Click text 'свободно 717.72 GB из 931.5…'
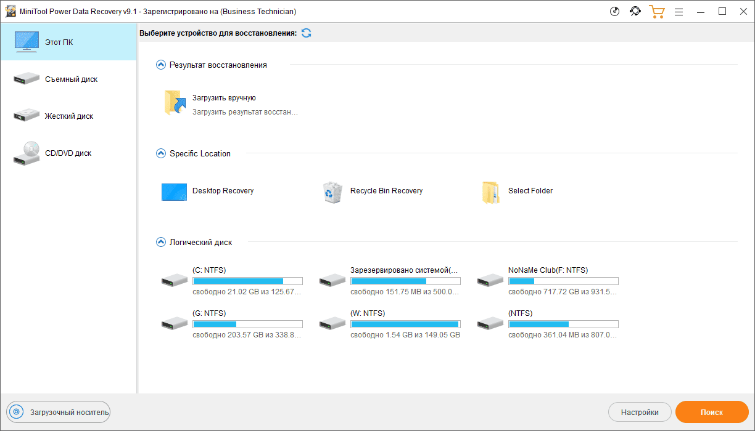Image resolution: width=755 pixels, height=431 pixels. click(563, 292)
